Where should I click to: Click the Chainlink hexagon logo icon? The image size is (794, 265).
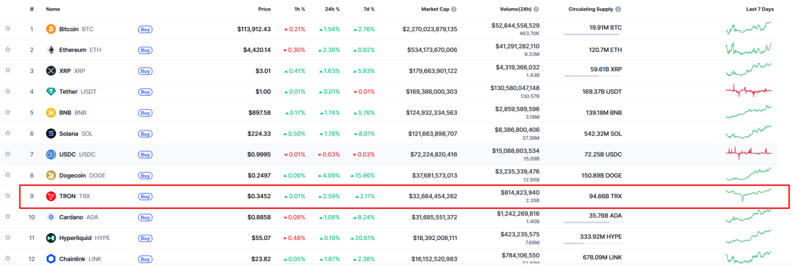(x=51, y=259)
